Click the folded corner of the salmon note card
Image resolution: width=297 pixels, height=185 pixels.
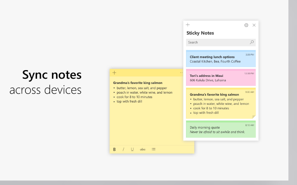tap(254, 117)
